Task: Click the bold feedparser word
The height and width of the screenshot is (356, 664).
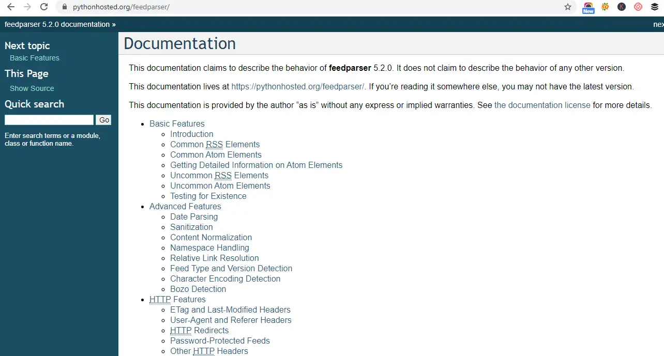Action: click(350, 68)
